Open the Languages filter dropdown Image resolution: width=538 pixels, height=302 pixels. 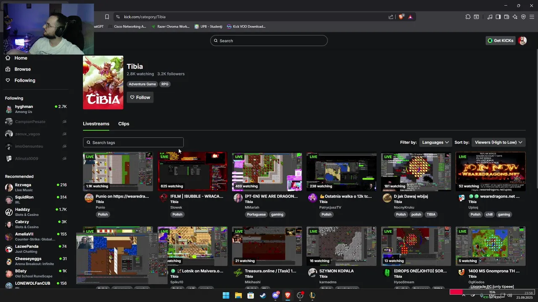tap(435, 142)
